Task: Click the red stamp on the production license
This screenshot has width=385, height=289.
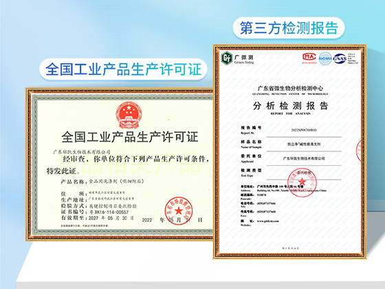Action: click(x=179, y=211)
